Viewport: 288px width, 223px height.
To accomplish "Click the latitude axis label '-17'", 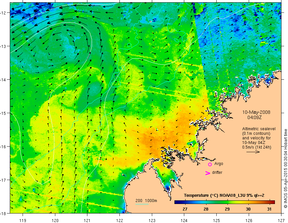I will pyautogui.click(x=3, y=180).
